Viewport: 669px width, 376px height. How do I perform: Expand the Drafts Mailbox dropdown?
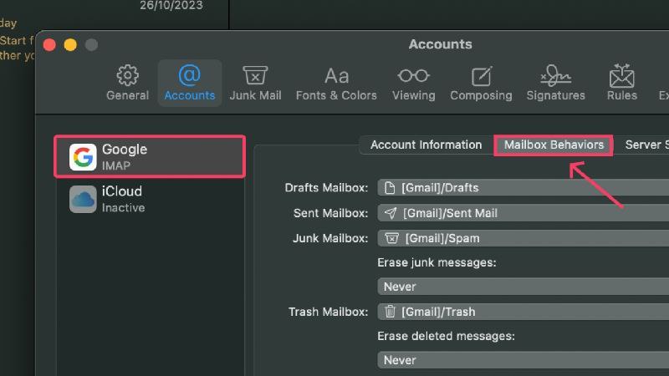523,187
